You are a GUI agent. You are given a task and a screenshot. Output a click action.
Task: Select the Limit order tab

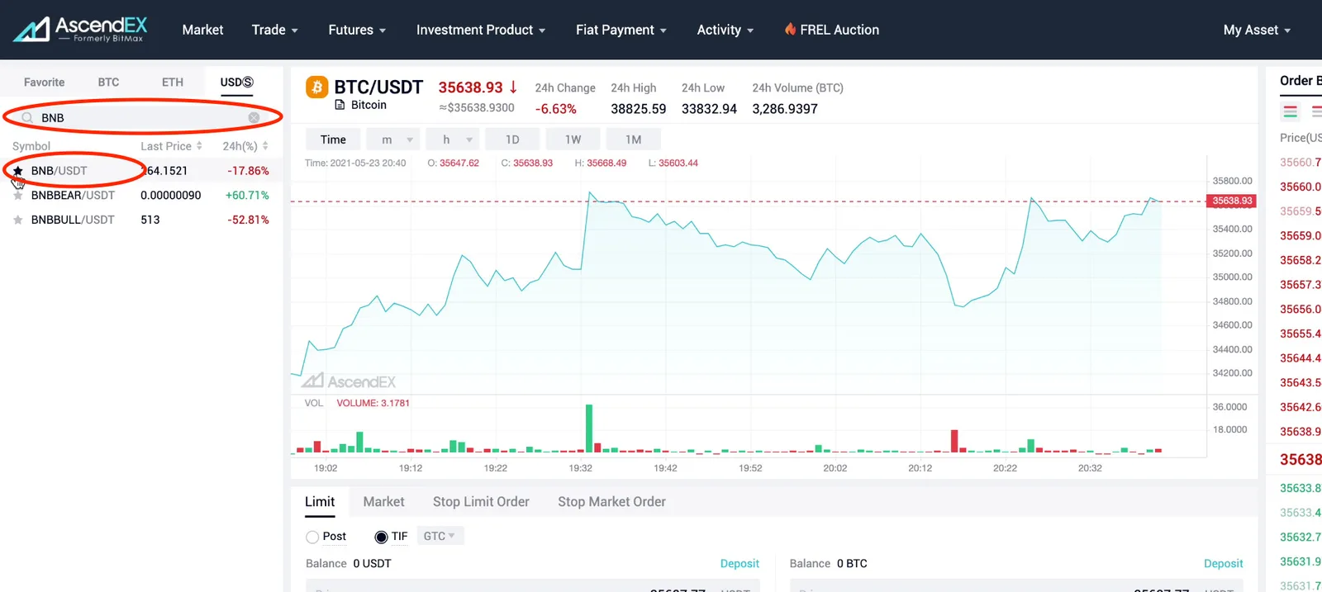tap(320, 502)
